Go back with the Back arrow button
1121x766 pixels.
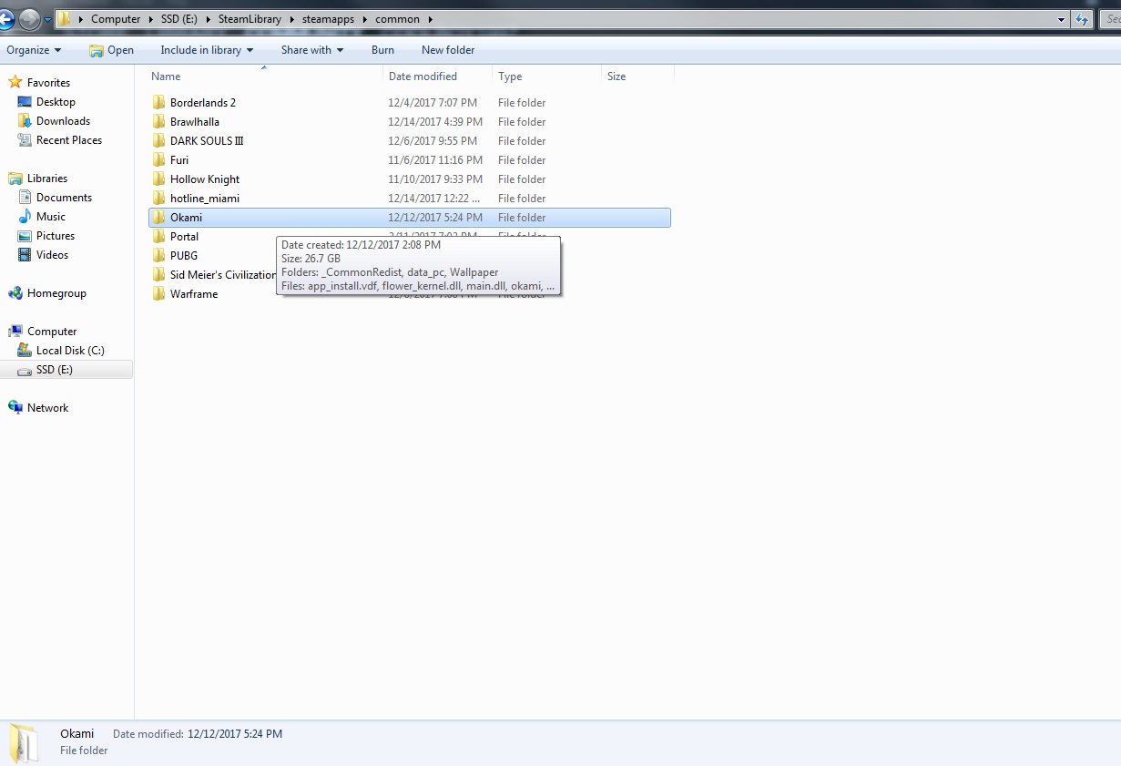point(5,19)
